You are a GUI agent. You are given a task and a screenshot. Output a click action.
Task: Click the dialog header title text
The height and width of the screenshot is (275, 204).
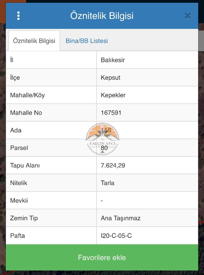click(x=102, y=16)
